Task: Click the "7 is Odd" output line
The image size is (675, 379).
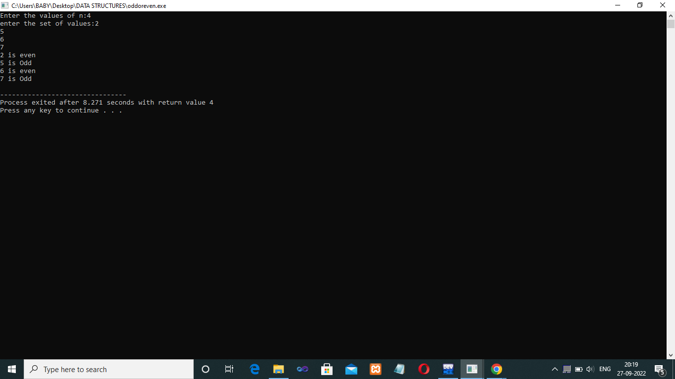Action: pyautogui.click(x=16, y=79)
